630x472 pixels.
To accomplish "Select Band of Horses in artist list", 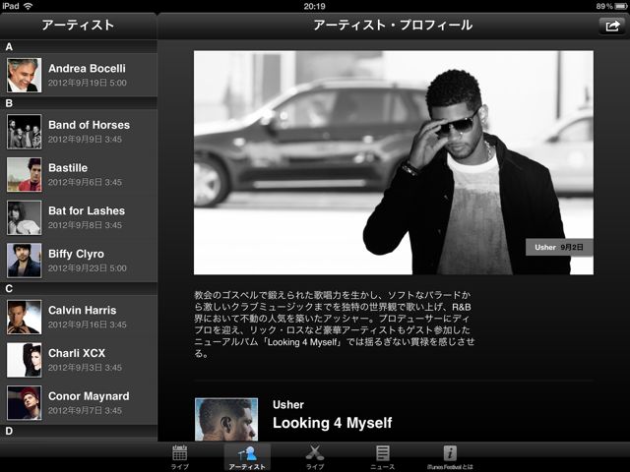I will pyautogui.click(x=79, y=132).
